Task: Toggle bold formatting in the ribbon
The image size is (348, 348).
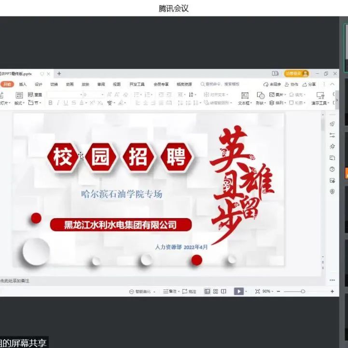Action: click(51, 103)
